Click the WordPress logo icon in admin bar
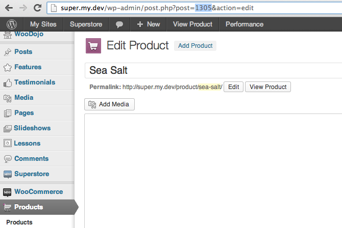 [x=12, y=24]
